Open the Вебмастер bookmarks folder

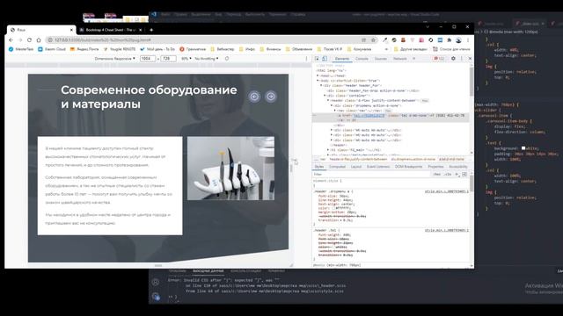tap(223, 49)
